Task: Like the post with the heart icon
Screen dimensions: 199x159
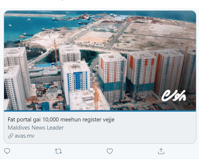Action: point(110,151)
